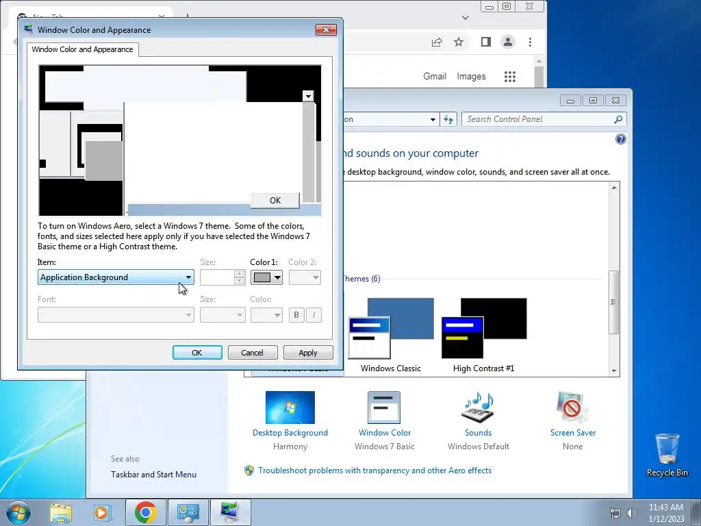Click the magnifier icon in Search Control Panel
The width and height of the screenshot is (701, 526).
pyautogui.click(x=618, y=119)
